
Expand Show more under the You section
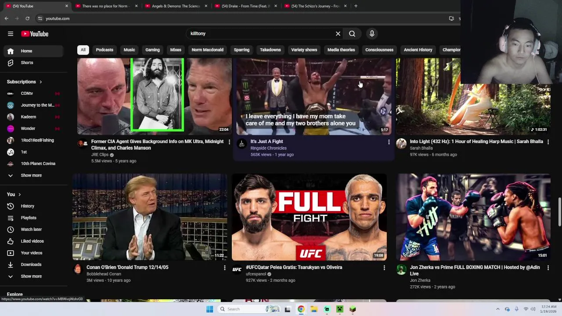[34, 276]
